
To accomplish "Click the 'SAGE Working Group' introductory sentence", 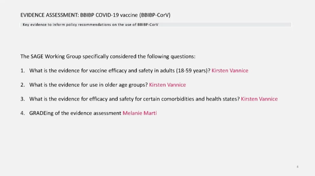I will coord(108,57).
